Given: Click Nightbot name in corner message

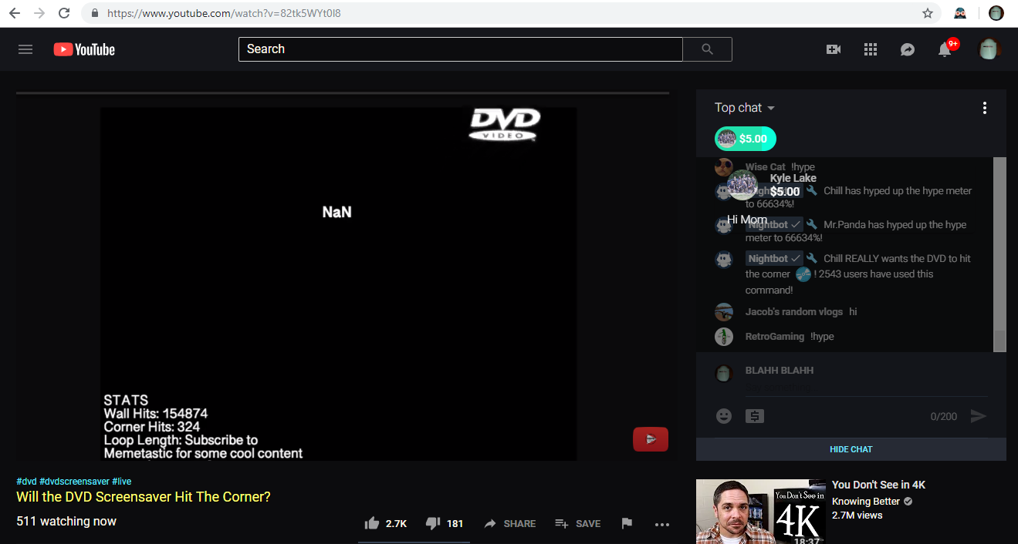Looking at the screenshot, I should pyautogui.click(x=767, y=258).
